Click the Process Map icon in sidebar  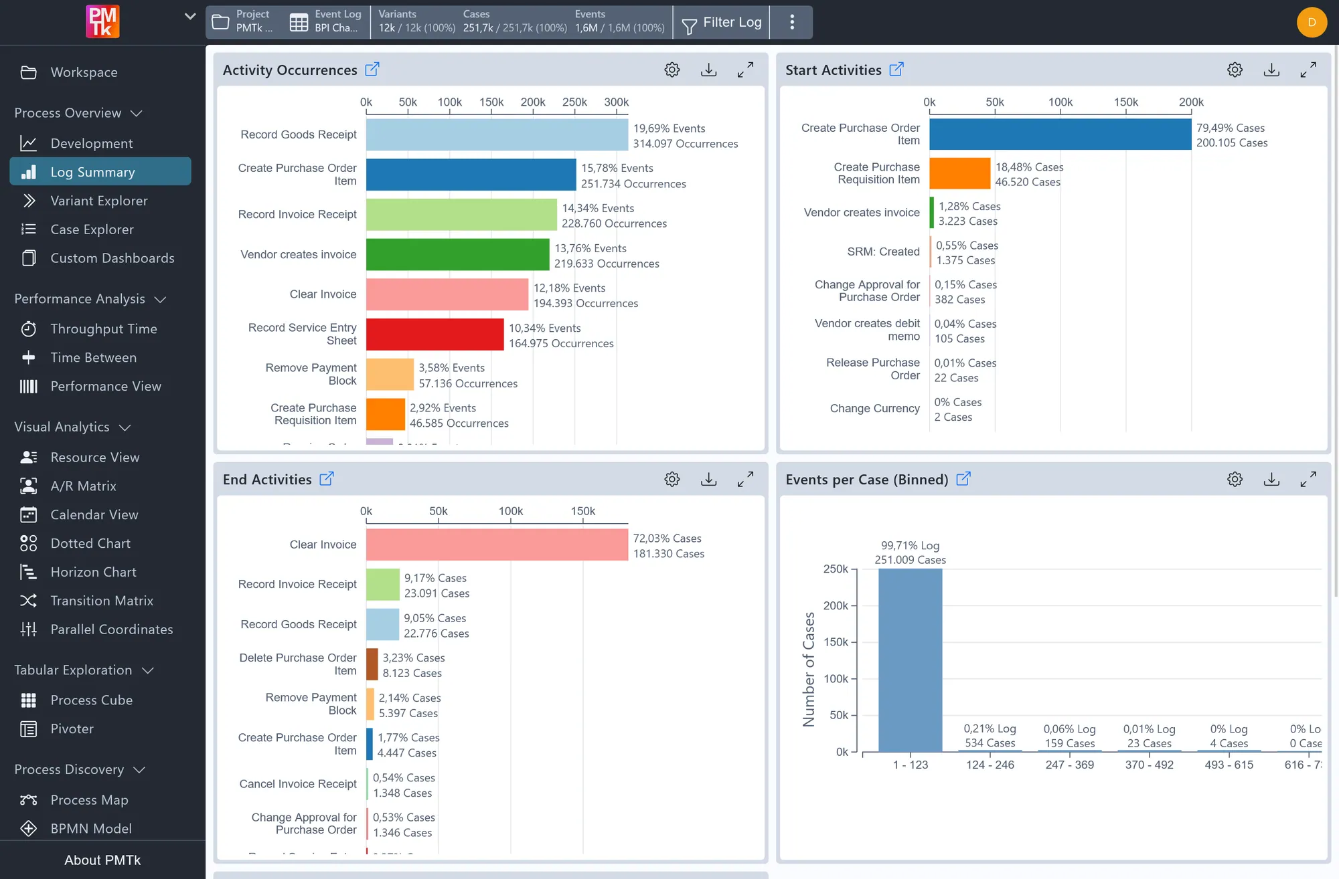(28, 799)
